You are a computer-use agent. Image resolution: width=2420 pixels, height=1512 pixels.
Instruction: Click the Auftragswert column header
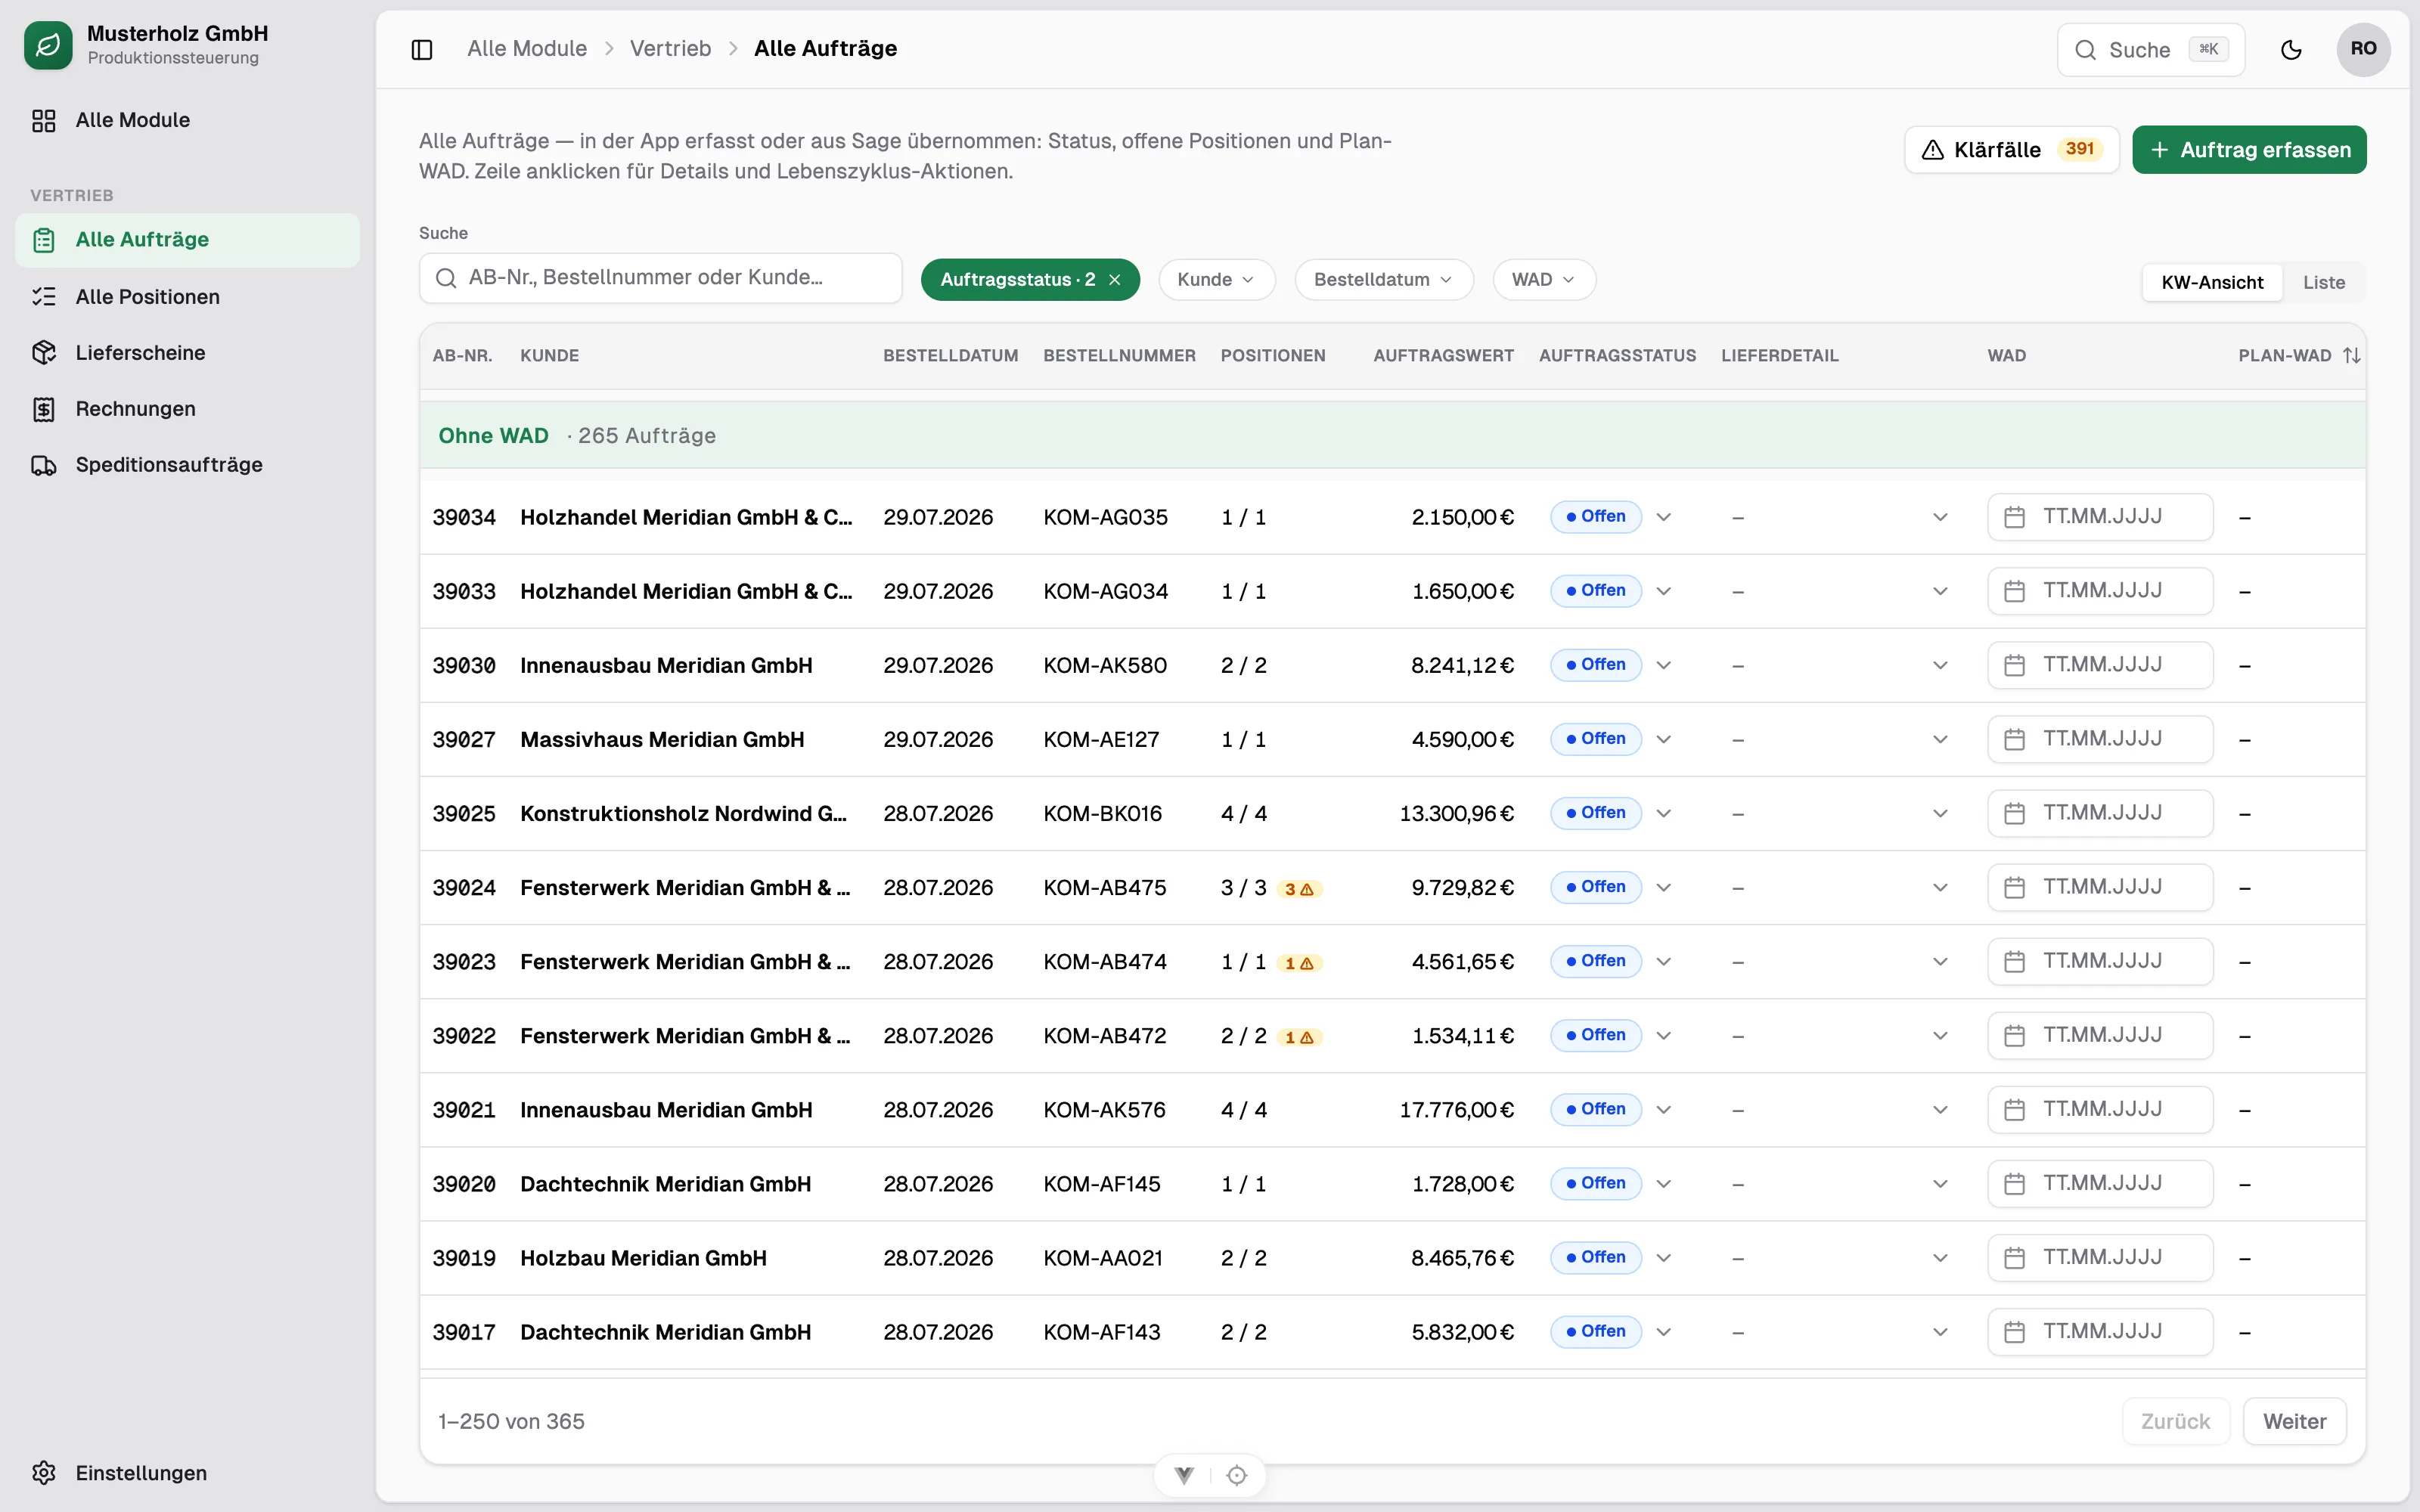(1443, 356)
